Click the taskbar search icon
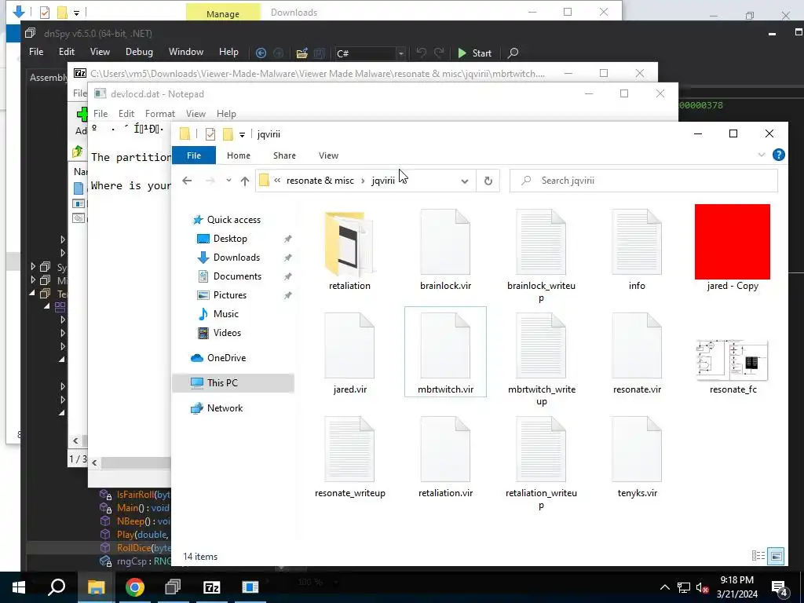This screenshot has width=804, height=603. [57, 587]
